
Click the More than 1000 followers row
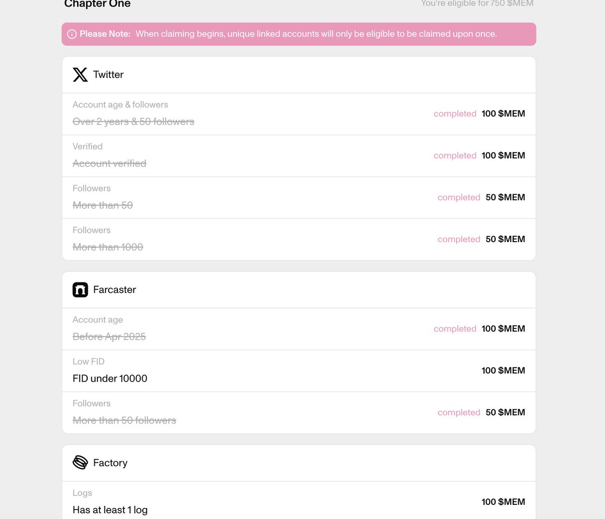pyautogui.click(x=299, y=239)
